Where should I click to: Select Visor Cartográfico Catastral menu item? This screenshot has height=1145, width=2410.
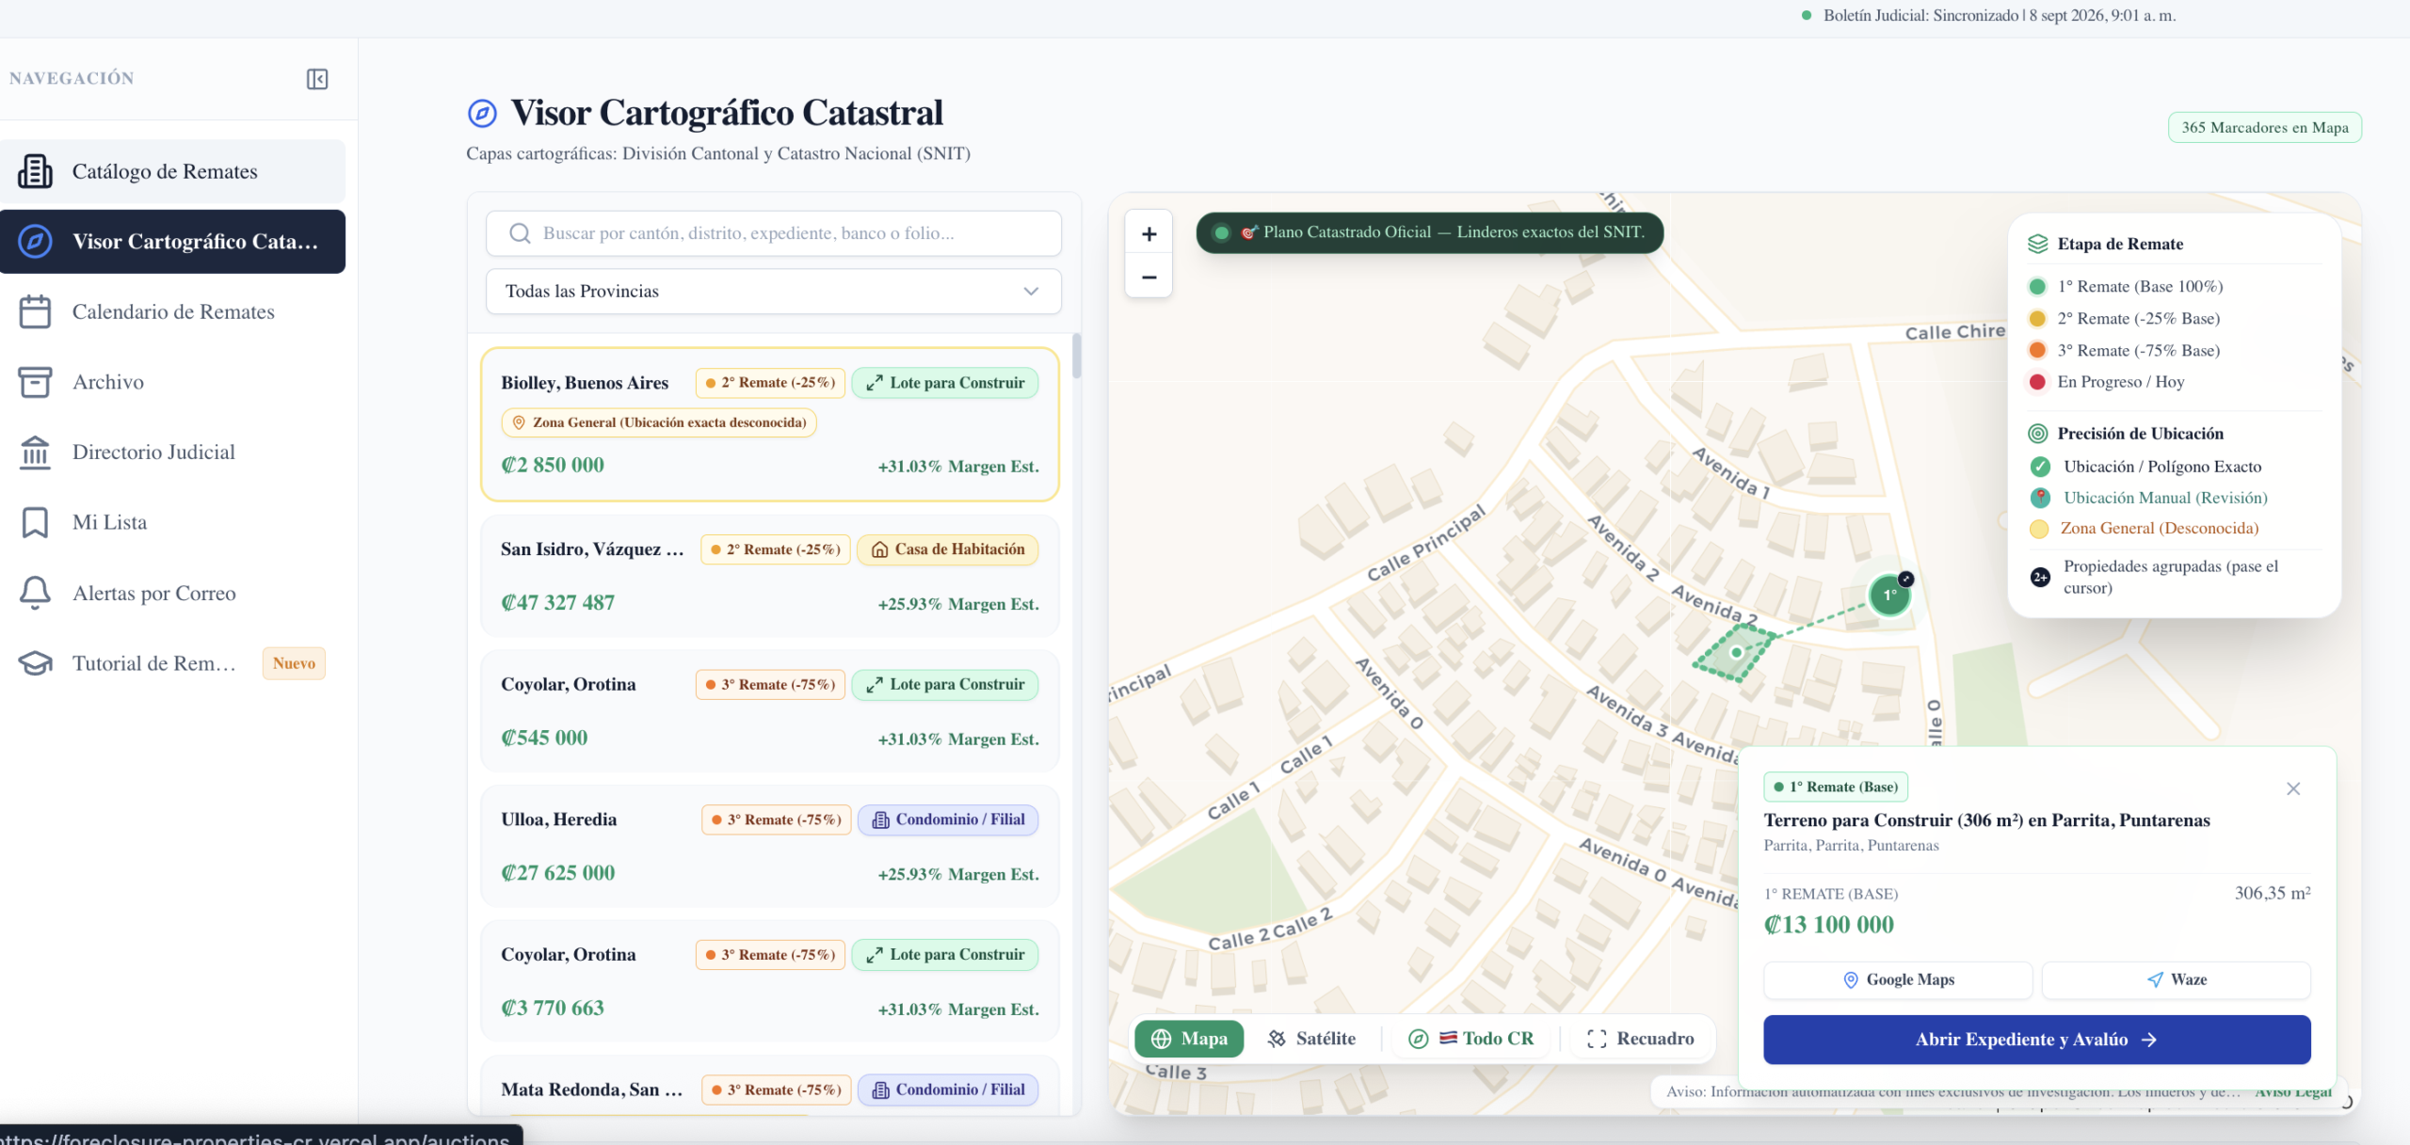pos(172,242)
